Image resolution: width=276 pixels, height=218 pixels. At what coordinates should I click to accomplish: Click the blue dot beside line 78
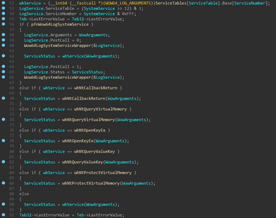tap(3, 141)
